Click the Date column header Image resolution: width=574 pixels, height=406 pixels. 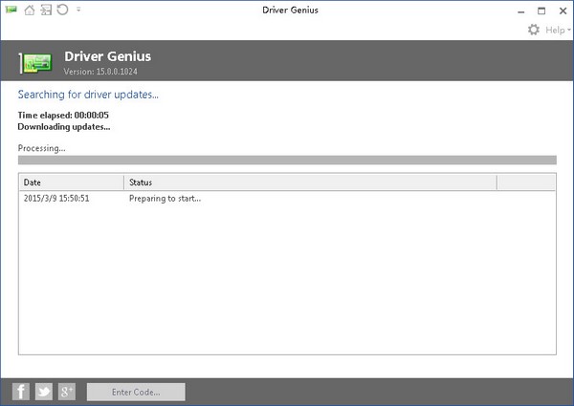(x=72, y=182)
